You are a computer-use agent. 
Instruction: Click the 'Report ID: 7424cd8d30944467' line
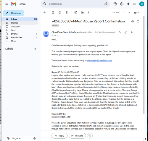click(x=65, y=72)
